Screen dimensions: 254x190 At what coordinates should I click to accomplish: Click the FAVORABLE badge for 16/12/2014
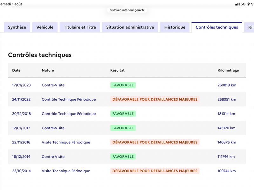click(x=123, y=156)
